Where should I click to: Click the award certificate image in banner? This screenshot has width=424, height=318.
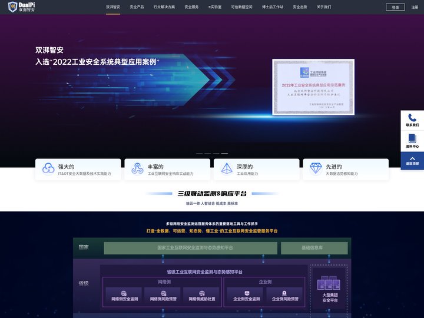[x=313, y=87]
